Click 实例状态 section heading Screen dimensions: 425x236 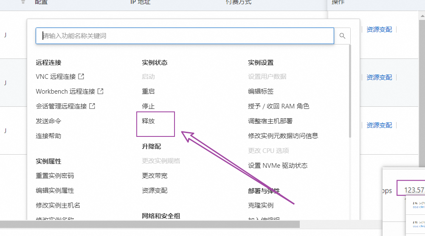pyautogui.click(x=155, y=63)
